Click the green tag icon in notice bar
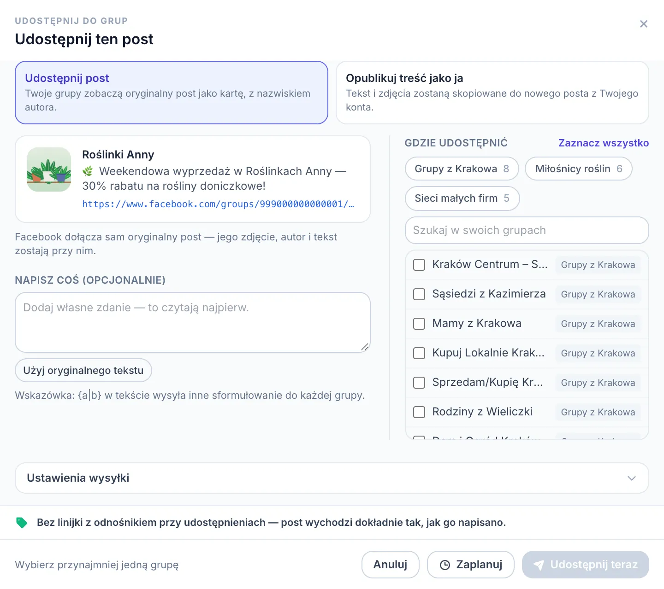The height and width of the screenshot is (589, 664). pos(22,522)
